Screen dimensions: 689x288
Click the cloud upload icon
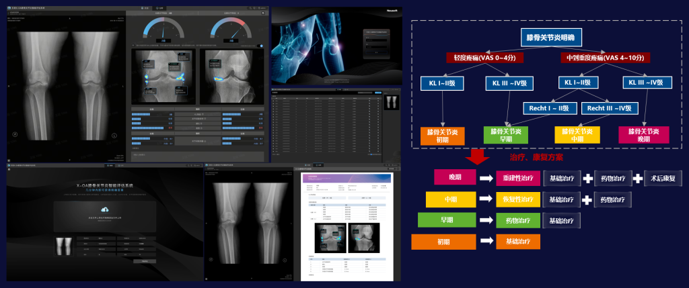(104, 211)
